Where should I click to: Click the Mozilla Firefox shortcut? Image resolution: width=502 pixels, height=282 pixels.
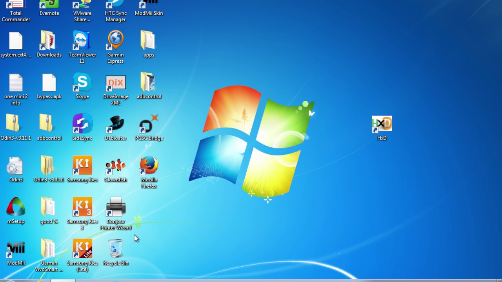pyautogui.click(x=149, y=172)
